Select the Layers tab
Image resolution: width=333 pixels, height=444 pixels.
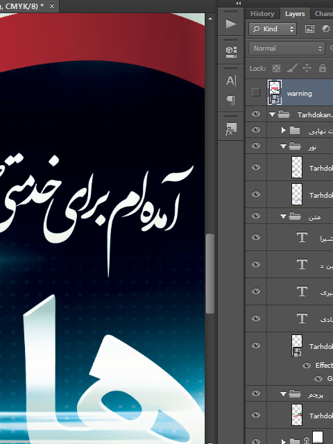tap(295, 14)
